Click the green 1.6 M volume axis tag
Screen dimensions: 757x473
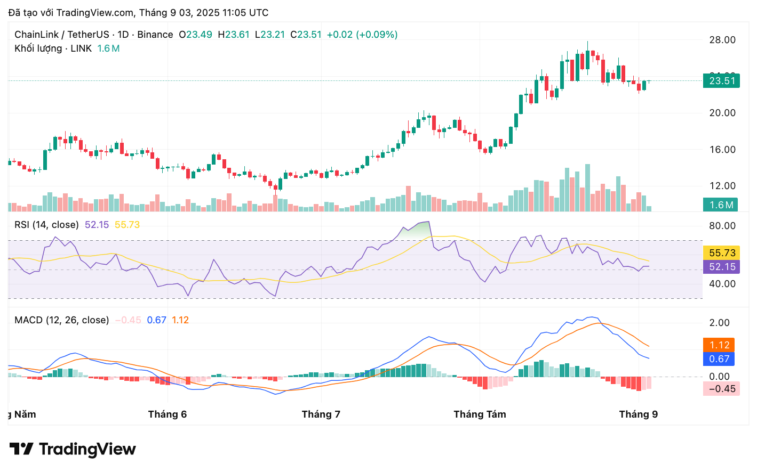[x=721, y=205]
